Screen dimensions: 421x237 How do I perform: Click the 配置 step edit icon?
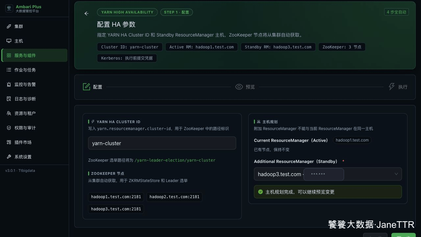[x=87, y=87]
